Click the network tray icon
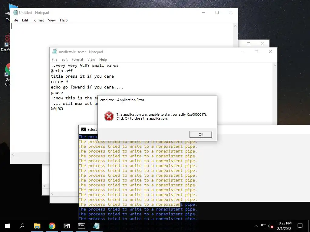Image resolution: width=310 pixels, height=232 pixels. pyautogui.click(x=264, y=226)
